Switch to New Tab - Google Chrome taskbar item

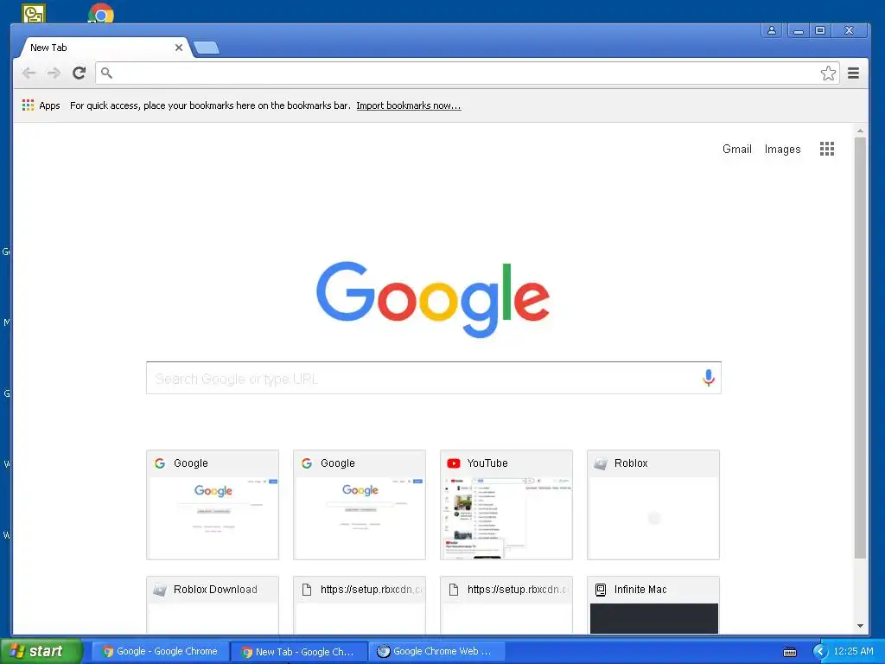[299, 652]
